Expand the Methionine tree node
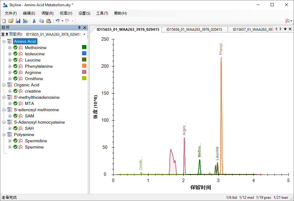 point(10,48)
